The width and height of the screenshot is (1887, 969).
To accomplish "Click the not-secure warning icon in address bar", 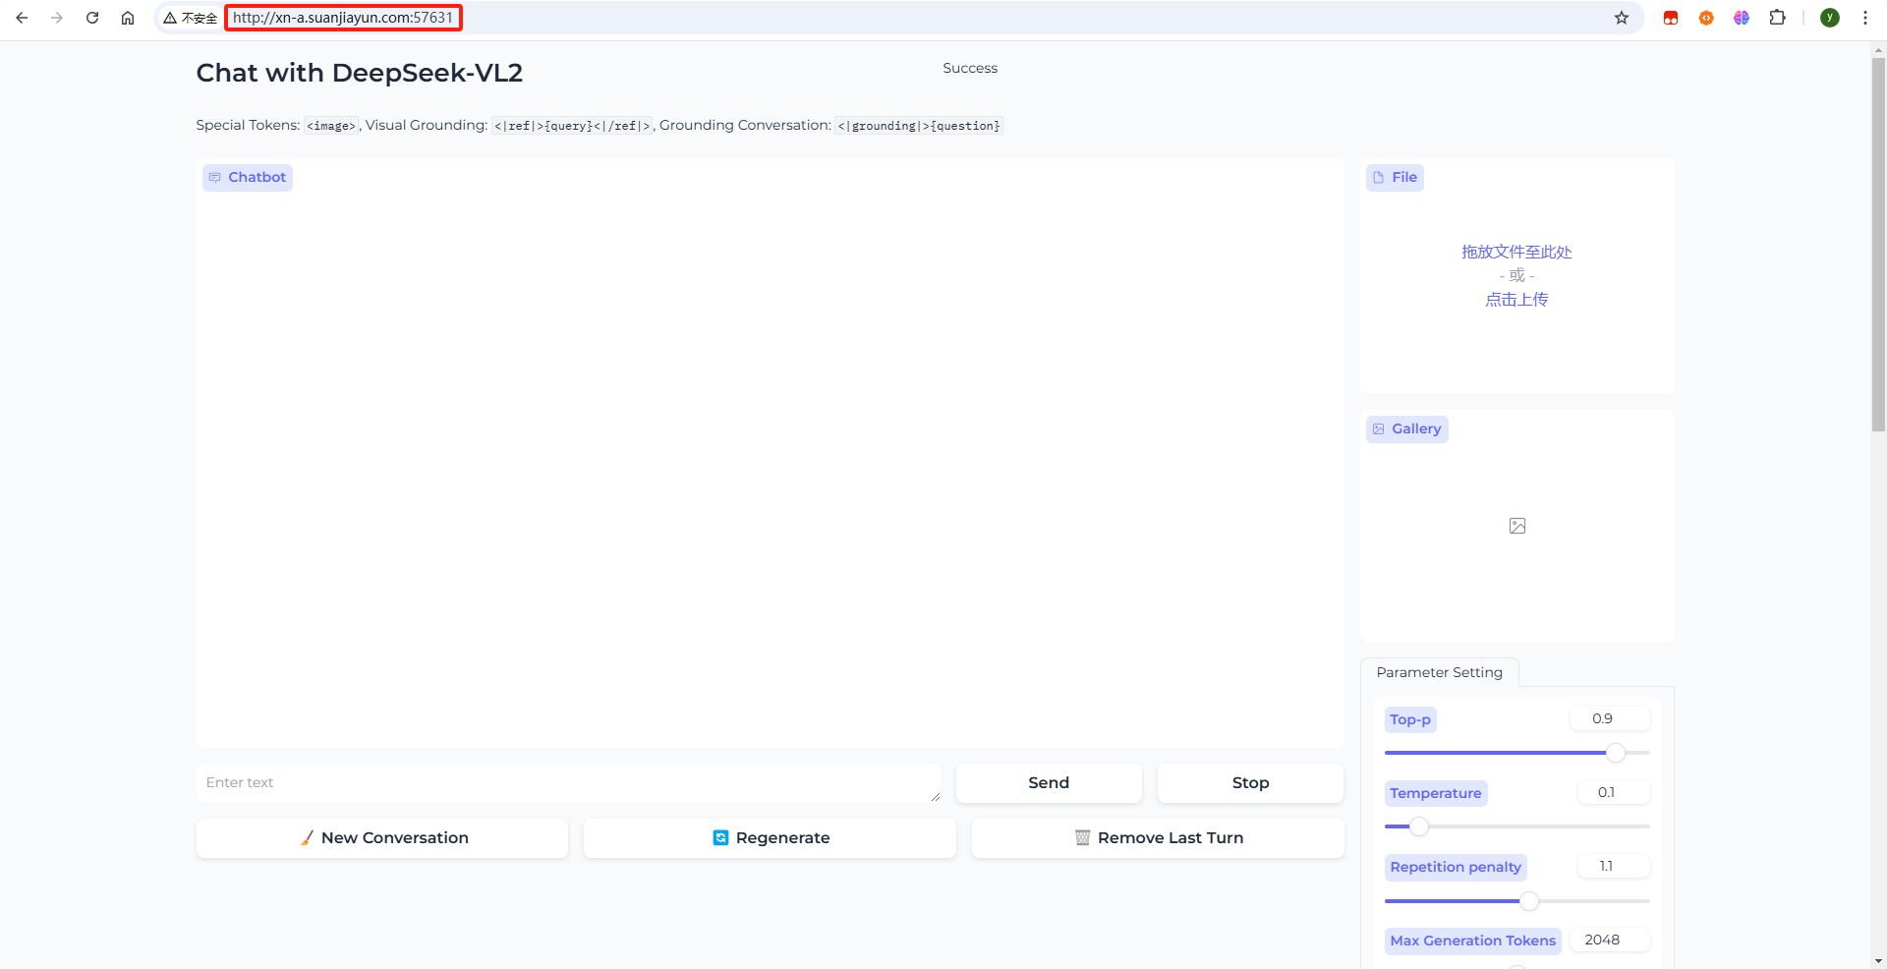I will click(x=170, y=18).
